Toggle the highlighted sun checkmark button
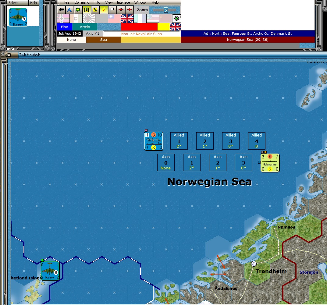 (x=104, y=10)
